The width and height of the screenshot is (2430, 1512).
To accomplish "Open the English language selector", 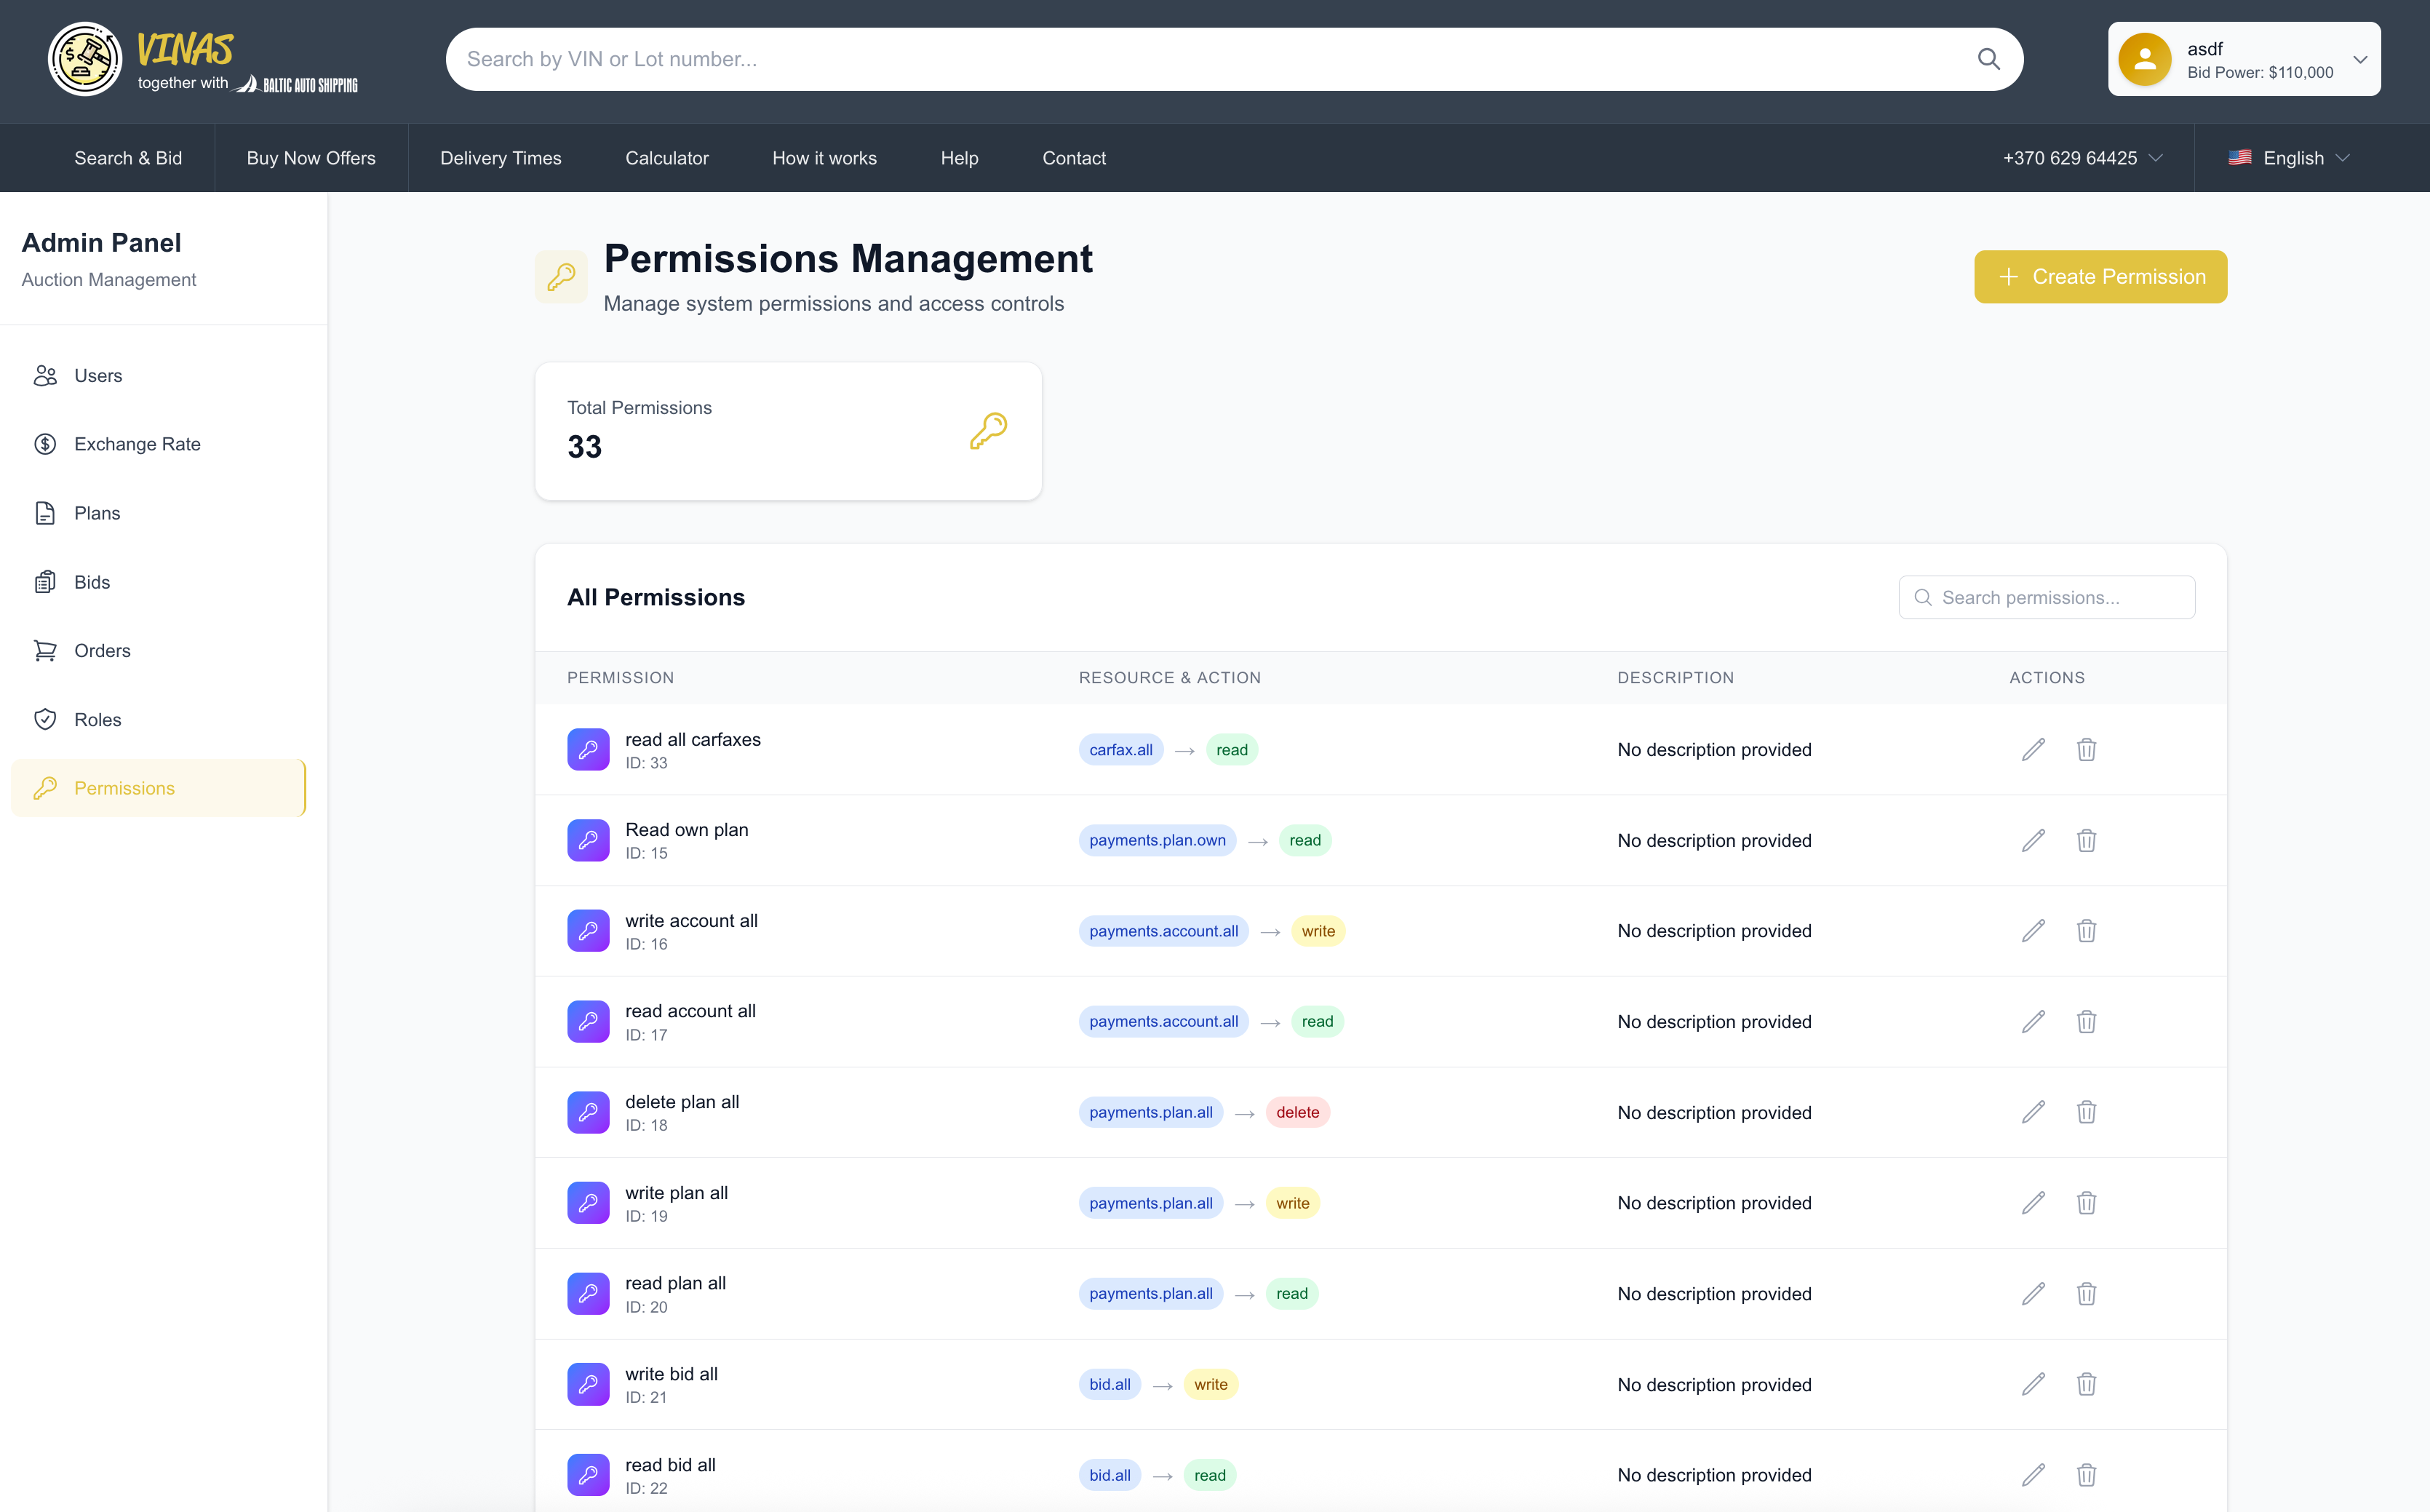I will [2289, 158].
